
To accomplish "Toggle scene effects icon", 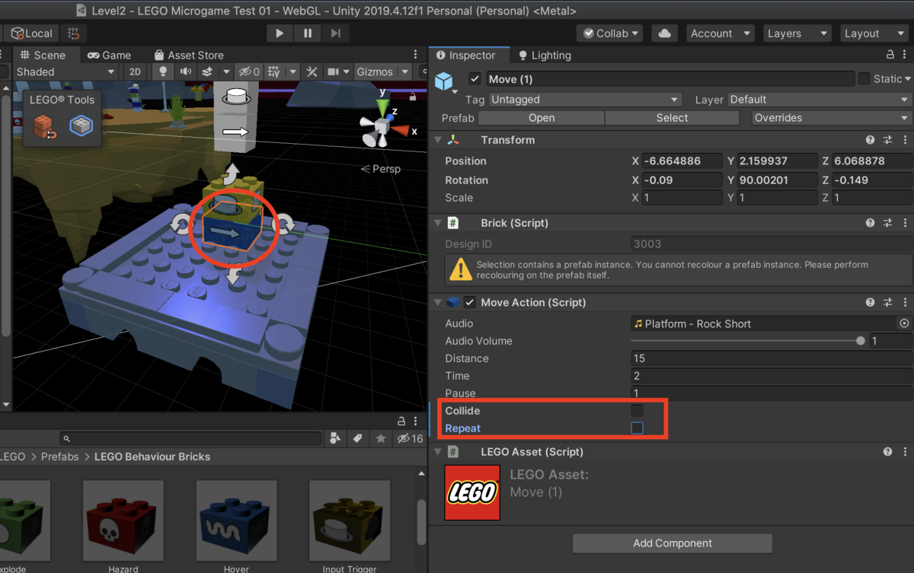I will [207, 72].
